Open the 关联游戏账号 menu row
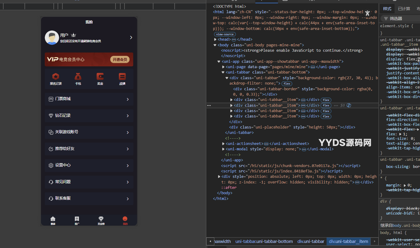 click(x=89, y=132)
